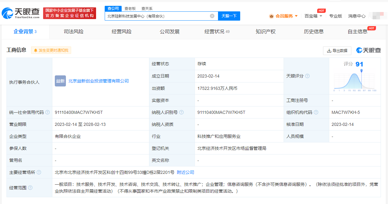
Task: Expand the 会员服务 dropdown
Action: coord(284,16)
